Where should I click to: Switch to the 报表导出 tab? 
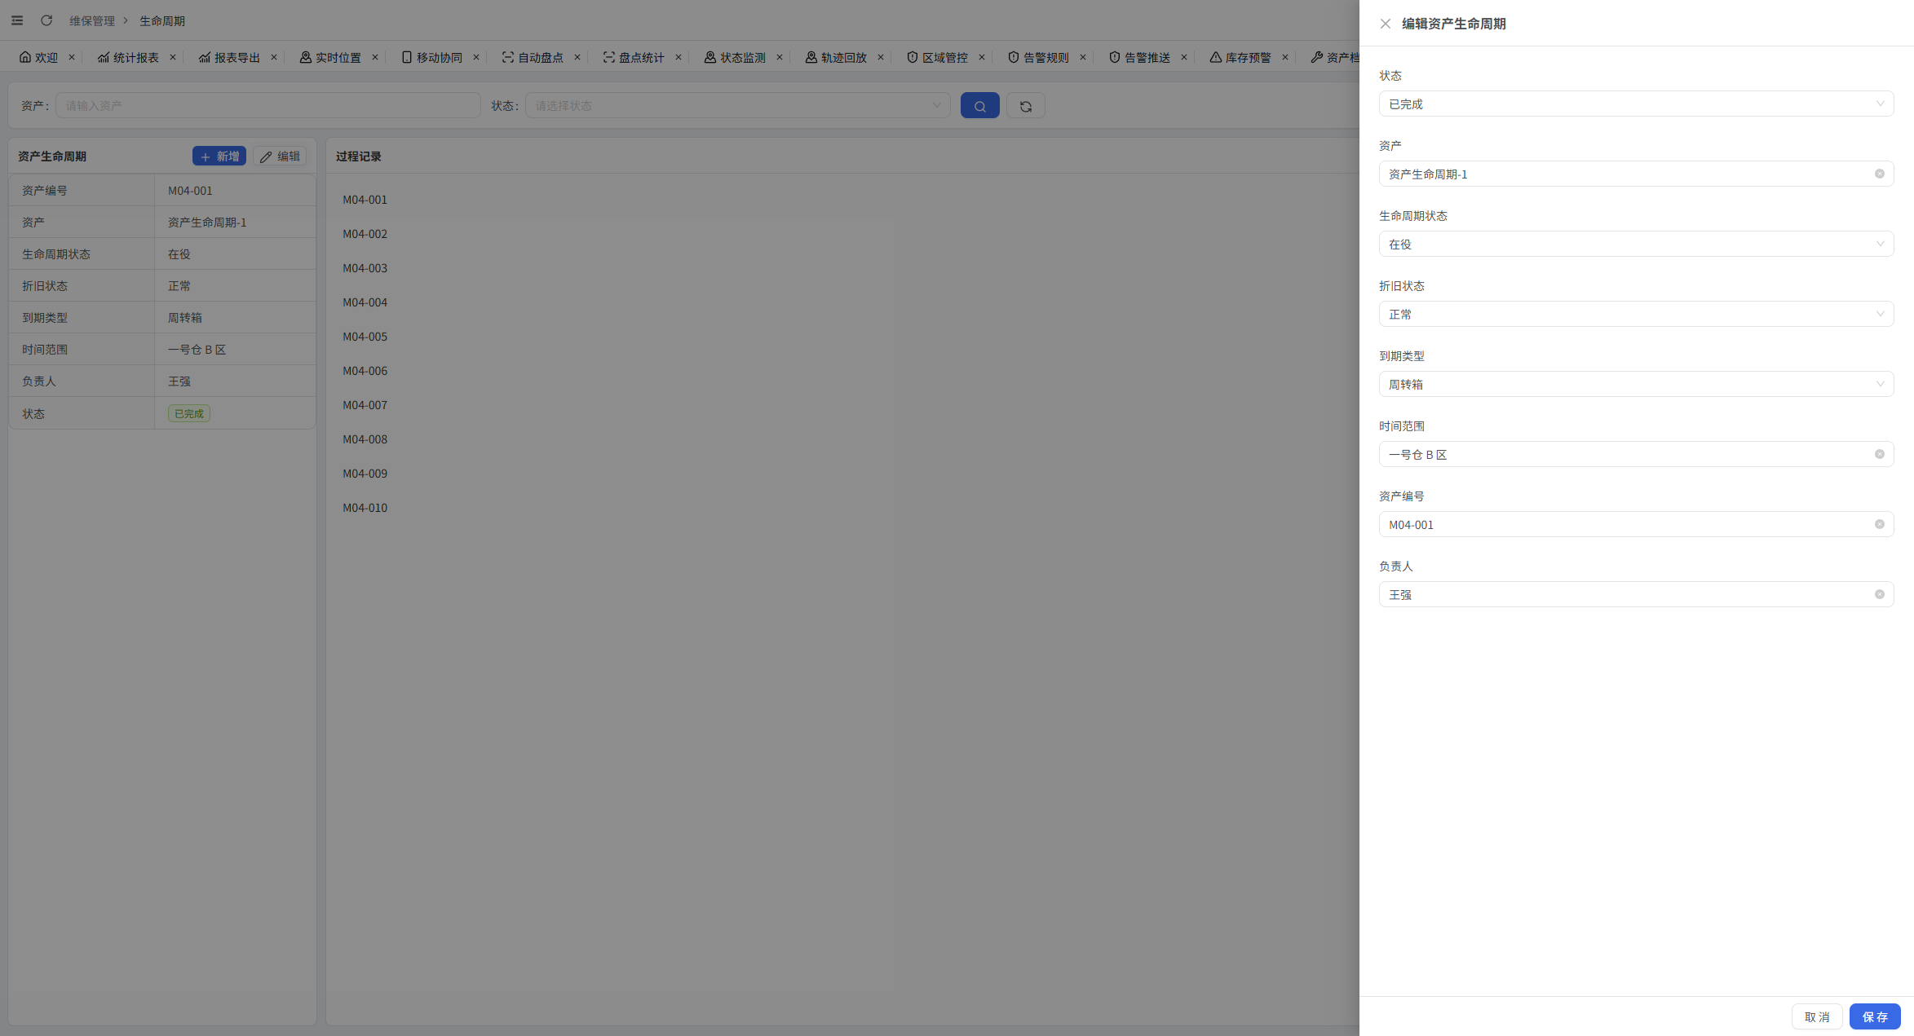coord(229,57)
